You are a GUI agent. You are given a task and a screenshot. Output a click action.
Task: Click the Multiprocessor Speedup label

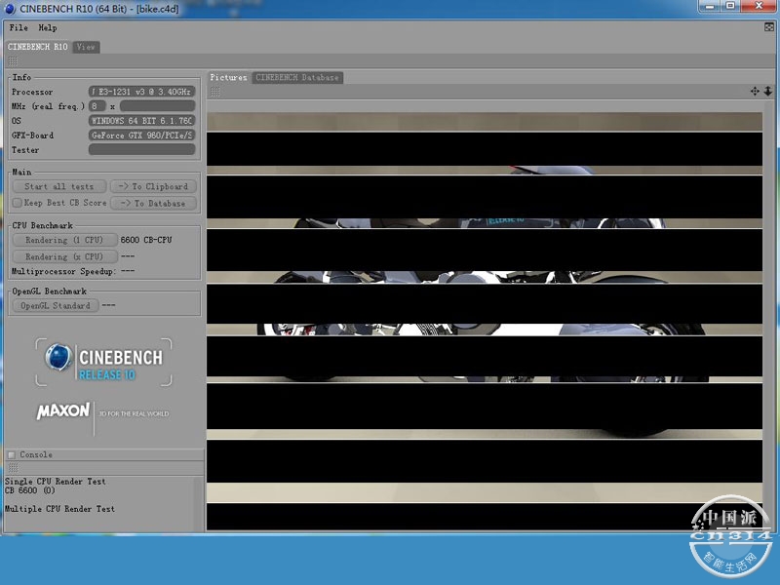tap(63, 272)
